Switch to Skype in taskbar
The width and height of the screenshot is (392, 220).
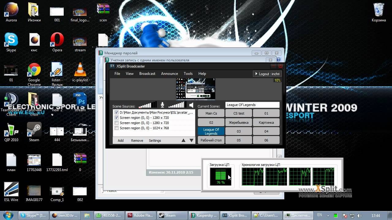click(x=33, y=215)
